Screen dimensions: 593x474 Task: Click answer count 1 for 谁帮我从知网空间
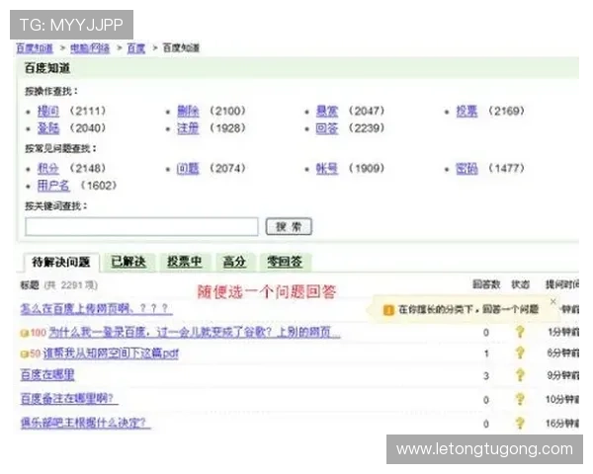pyautogui.click(x=486, y=354)
